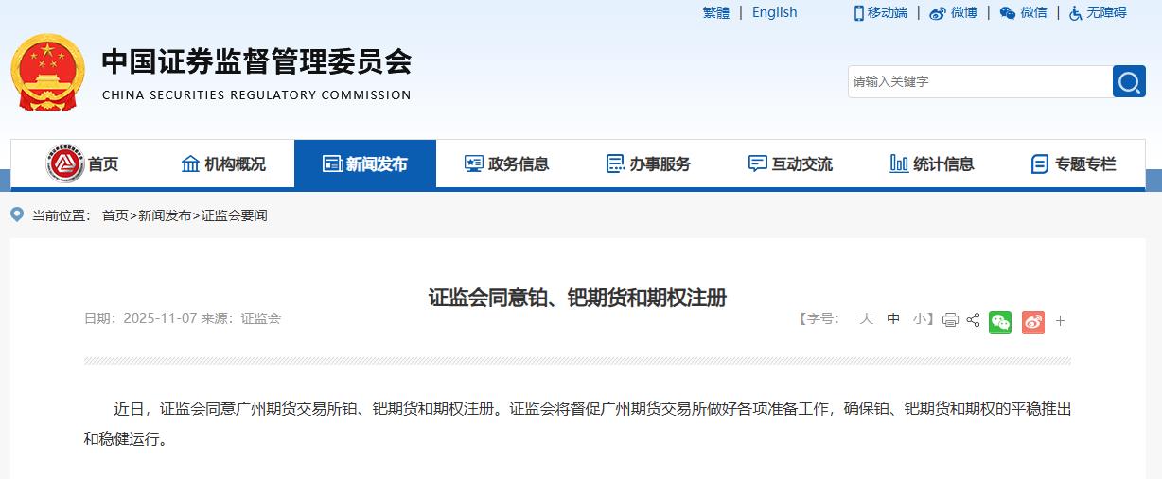The width and height of the screenshot is (1162, 479).
Task: Share article via red Weibo icon
Action: pyautogui.click(x=1033, y=321)
